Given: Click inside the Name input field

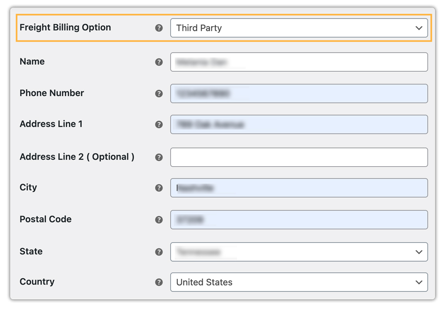Looking at the screenshot, I should click(299, 62).
